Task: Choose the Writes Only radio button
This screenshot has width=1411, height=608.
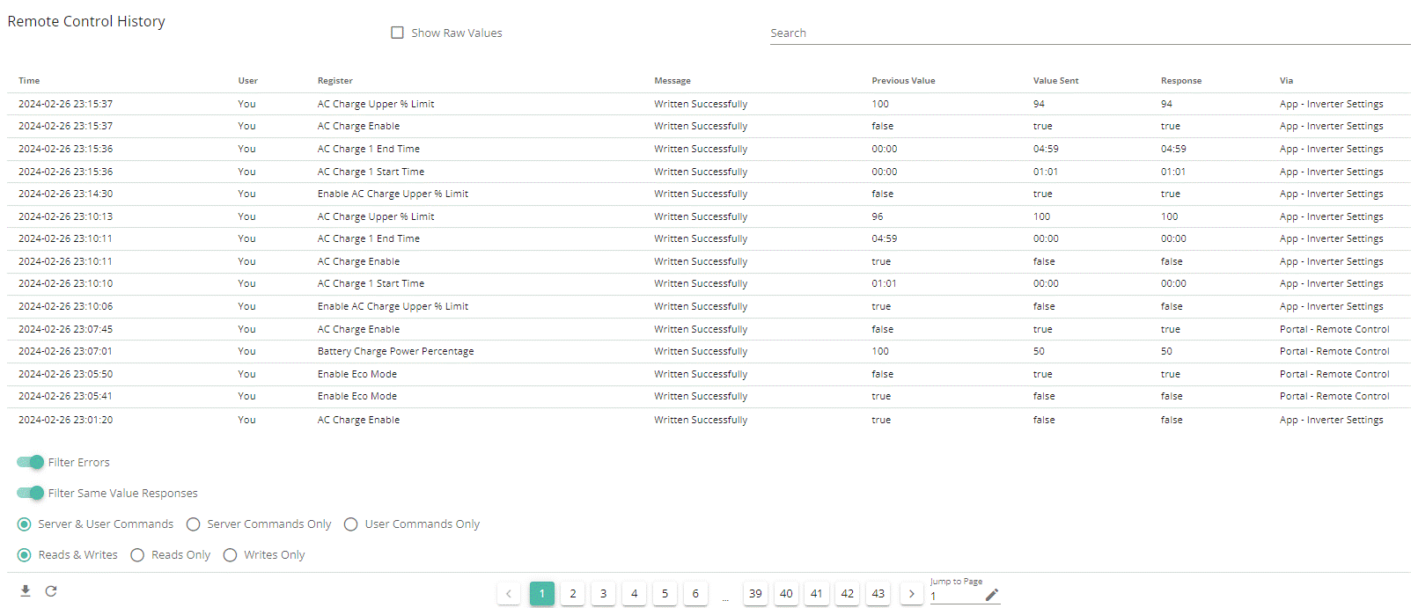Action: [230, 555]
